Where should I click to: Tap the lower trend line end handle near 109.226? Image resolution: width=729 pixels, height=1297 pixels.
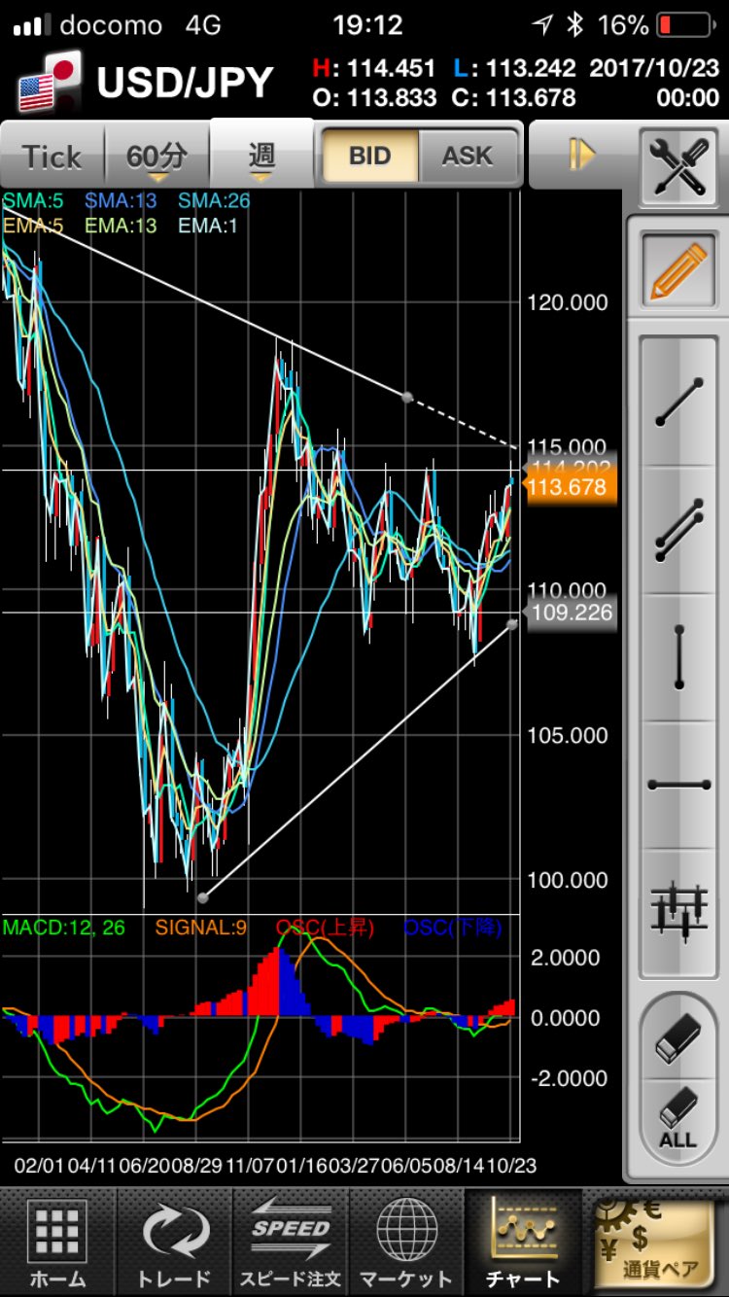coord(512,623)
